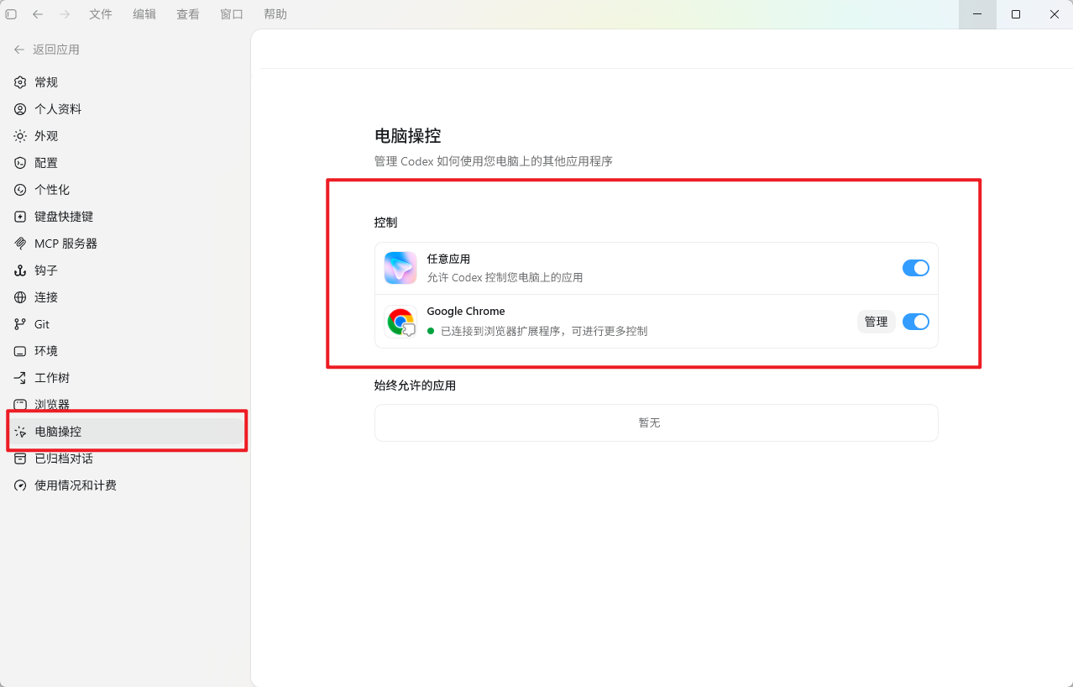Open the 查看 menu

tap(188, 14)
